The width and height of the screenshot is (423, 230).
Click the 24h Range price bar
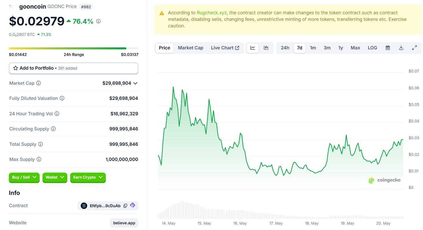click(x=74, y=49)
